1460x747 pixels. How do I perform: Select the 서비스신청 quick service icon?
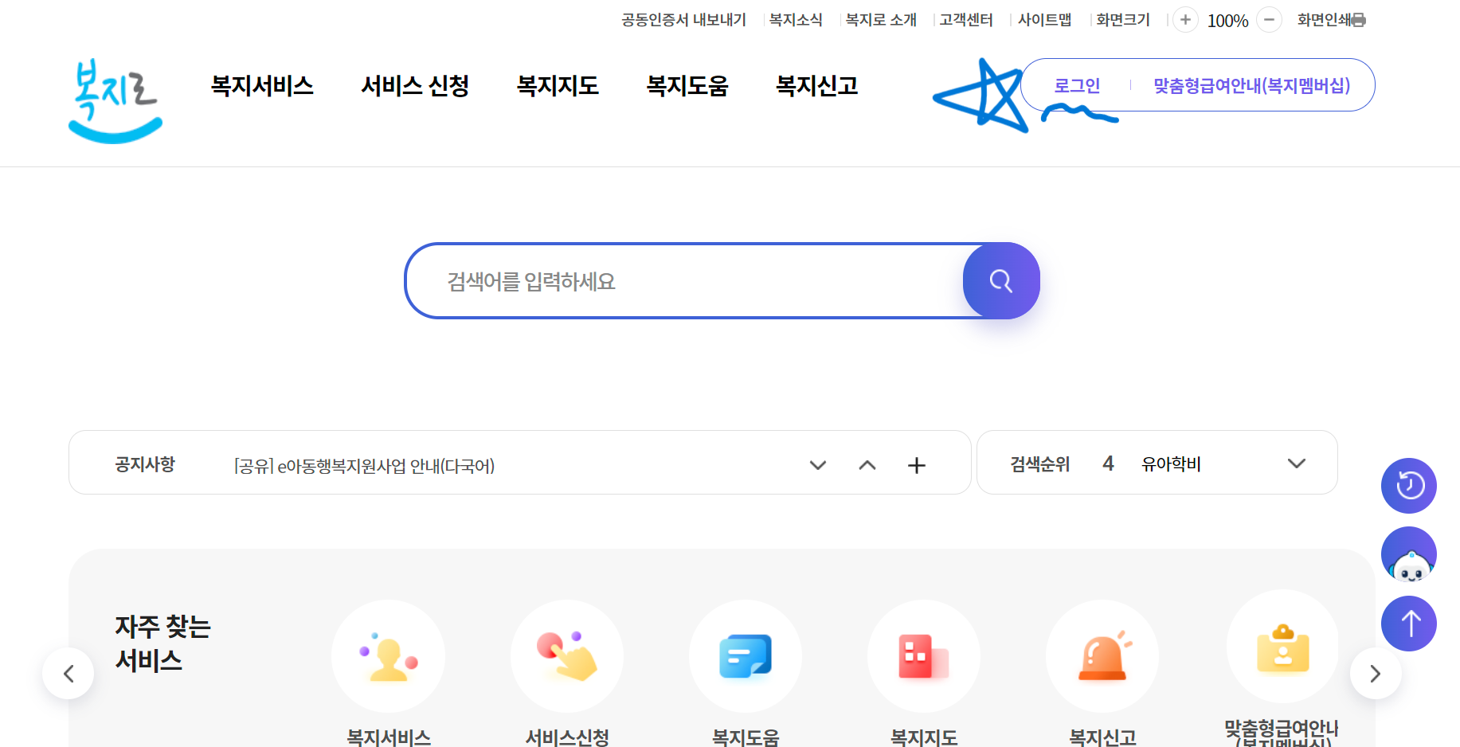click(567, 655)
